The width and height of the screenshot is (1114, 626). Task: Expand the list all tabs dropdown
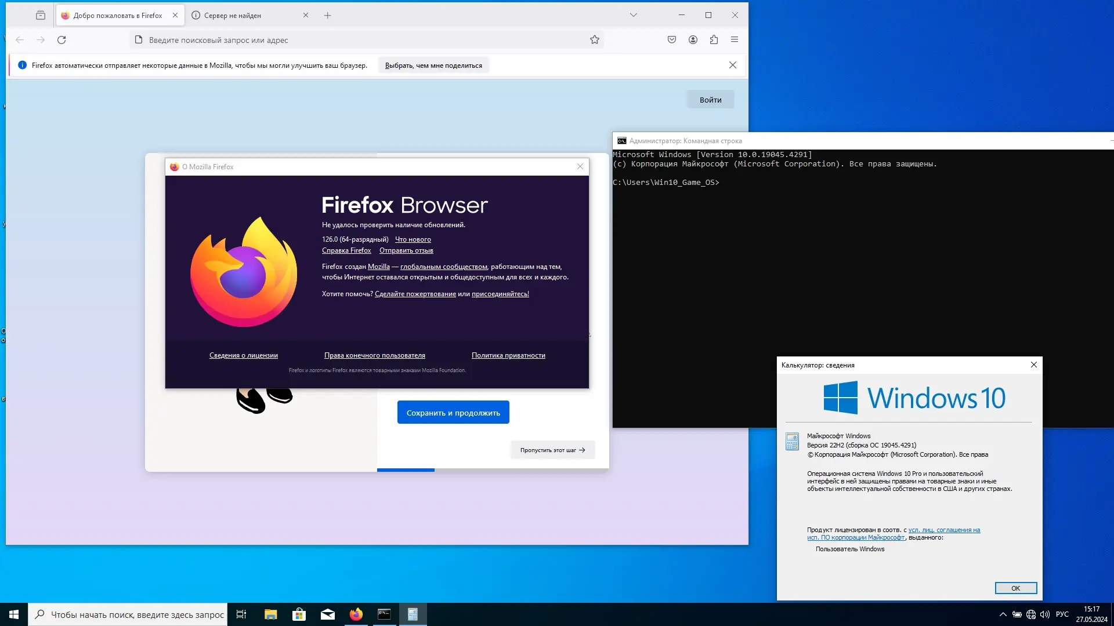pos(634,16)
